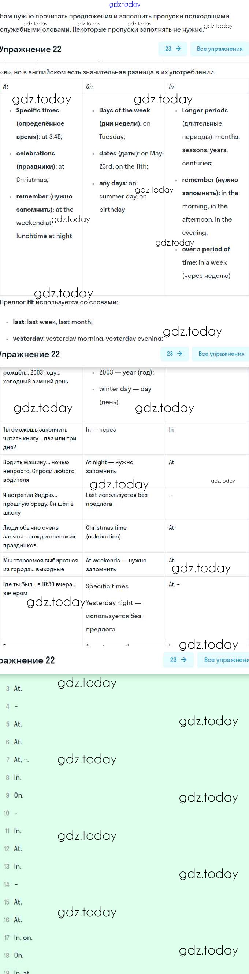Viewport: 249px width, 974px height.
Task: Click arrow icon in header above translation table
Action: tap(180, 354)
